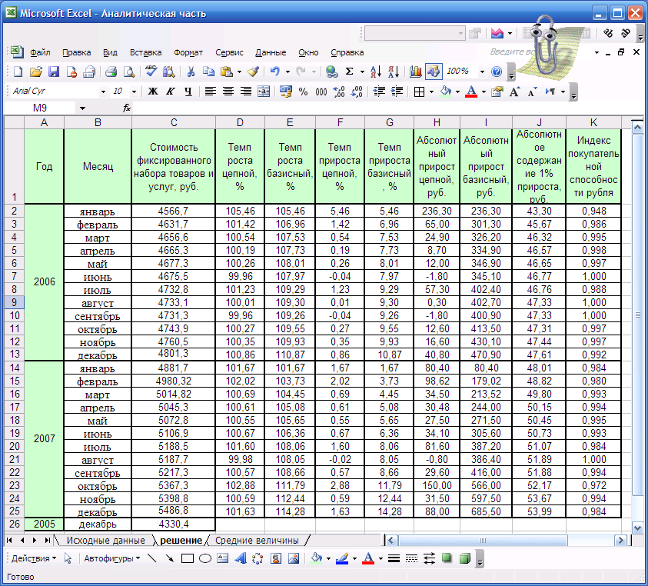The height and width of the screenshot is (586, 648).
Task: Select the Rectangle drawing tool
Action: (187, 558)
